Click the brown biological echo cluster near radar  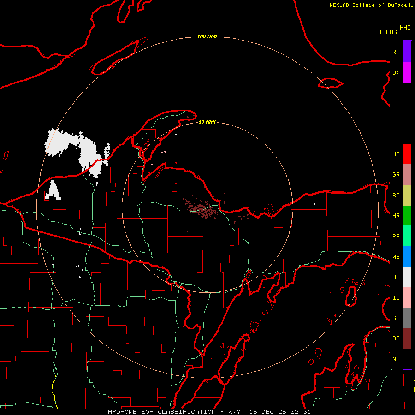click(202, 208)
